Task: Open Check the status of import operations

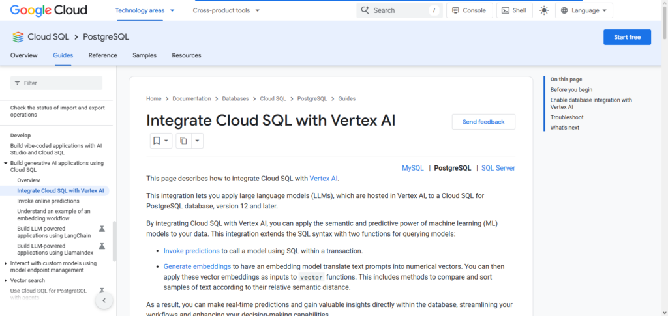Action: coord(57,111)
